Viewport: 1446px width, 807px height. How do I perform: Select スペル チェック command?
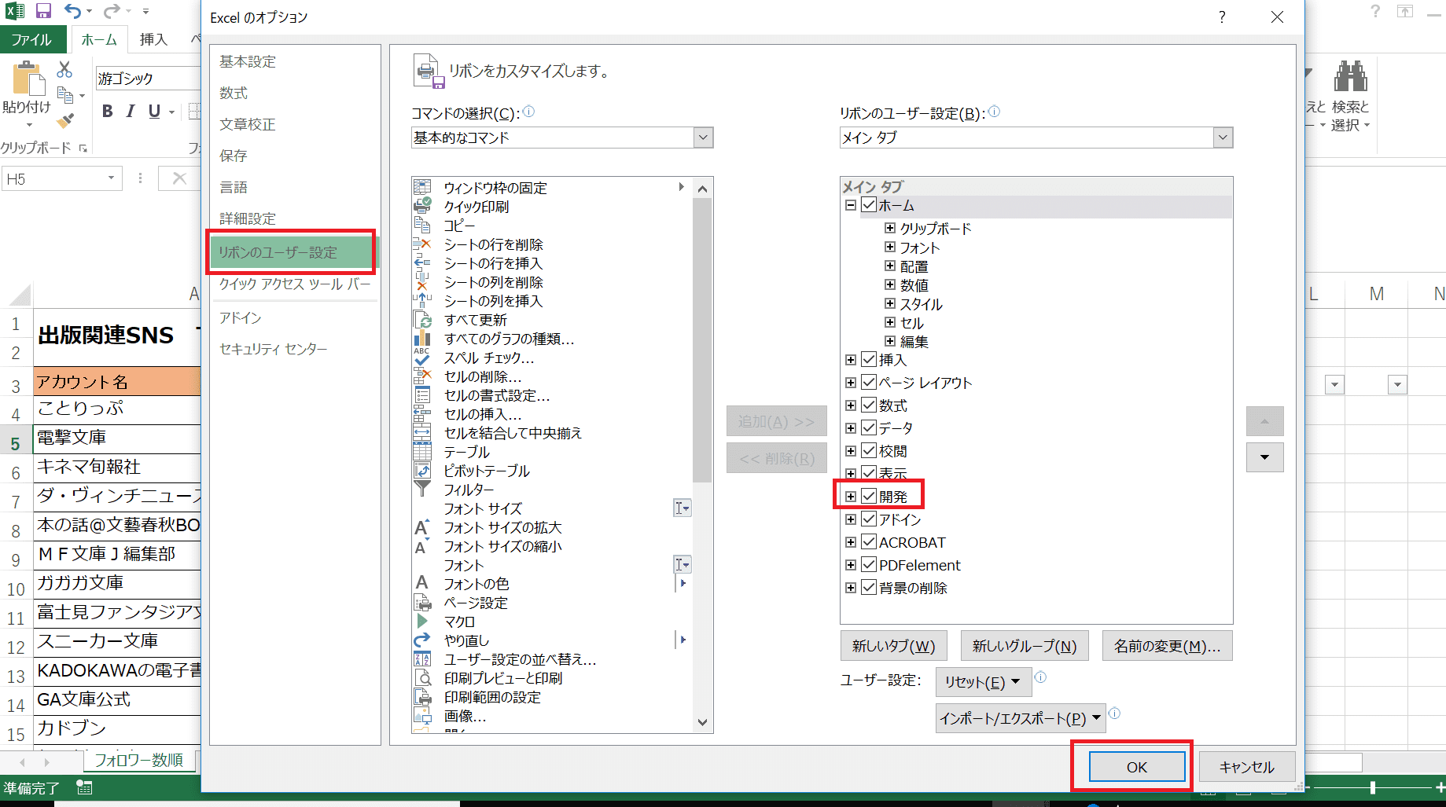pos(489,358)
